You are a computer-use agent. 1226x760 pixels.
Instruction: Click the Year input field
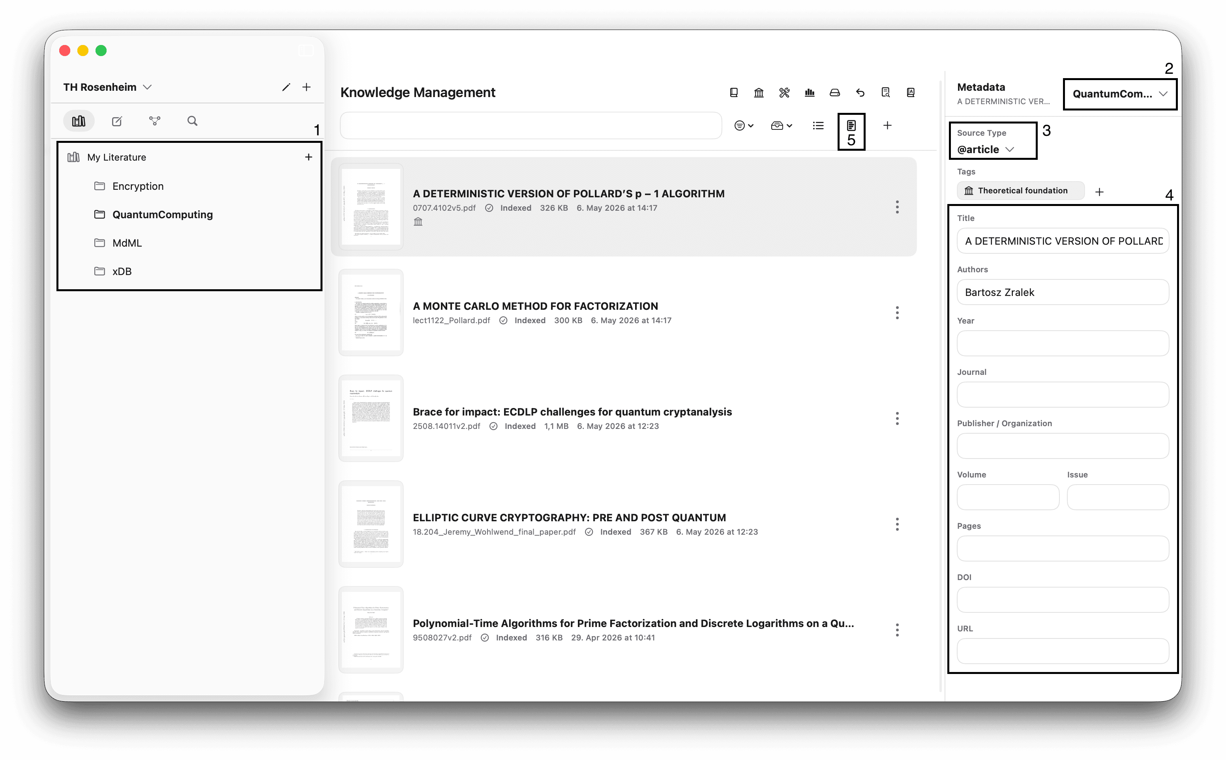click(x=1062, y=344)
